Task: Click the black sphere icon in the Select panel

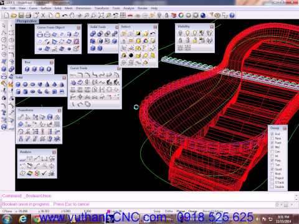Action: [x=131, y=55]
